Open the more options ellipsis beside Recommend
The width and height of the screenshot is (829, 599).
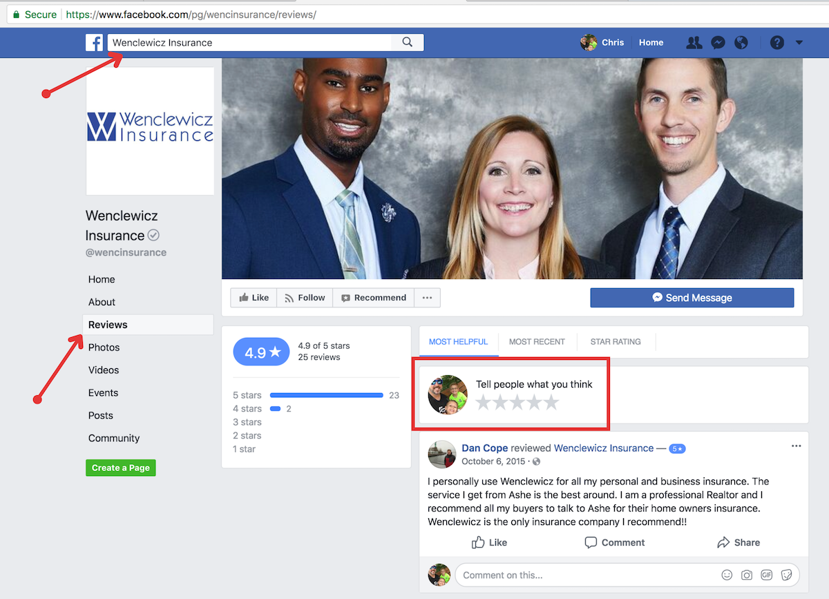(x=427, y=298)
